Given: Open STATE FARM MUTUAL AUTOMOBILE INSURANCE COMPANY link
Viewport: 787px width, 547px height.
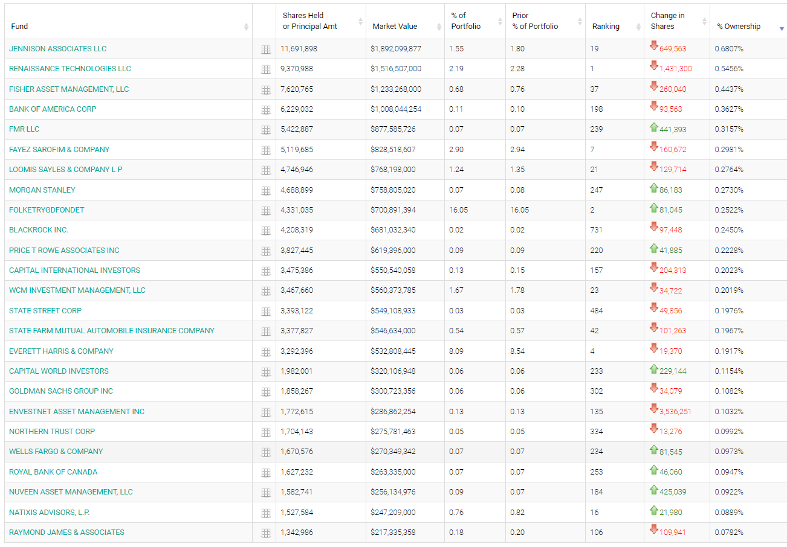Looking at the screenshot, I should [x=112, y=331].
